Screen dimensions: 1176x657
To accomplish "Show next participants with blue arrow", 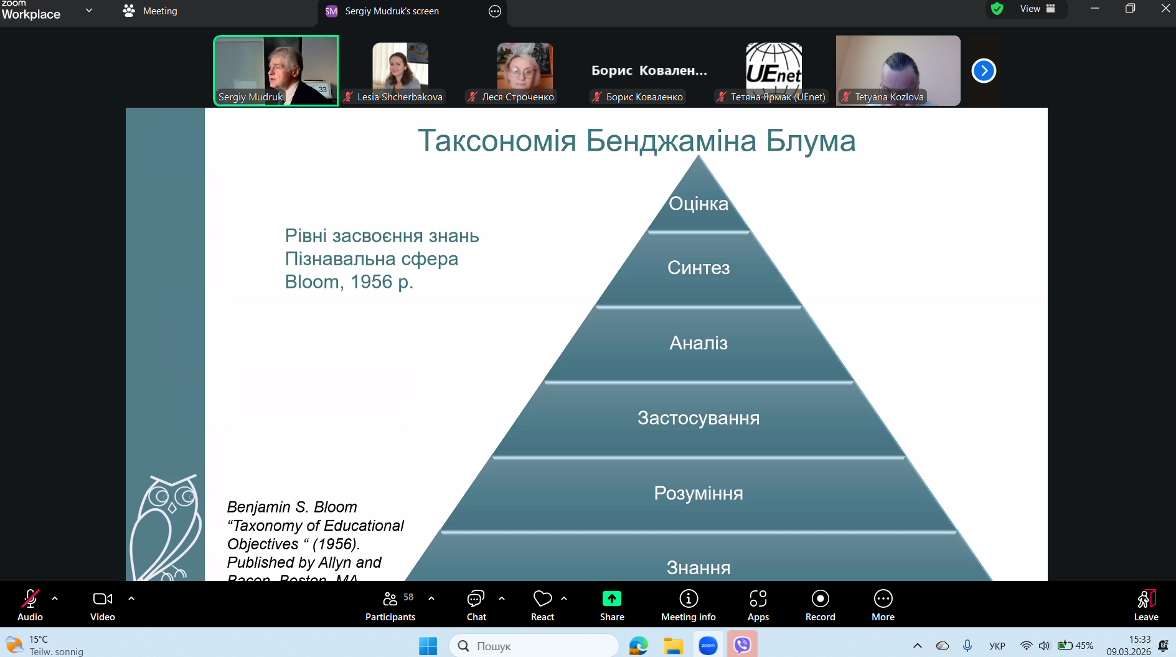I will [x=984, y=70].
